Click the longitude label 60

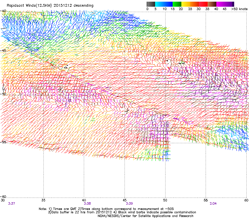coord(246,200)
